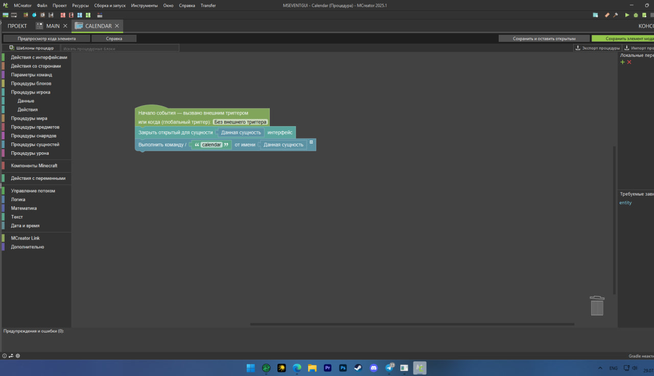Open the Проект menu
This screenshot has width=654, height=376.
click(x=60, y=5)
